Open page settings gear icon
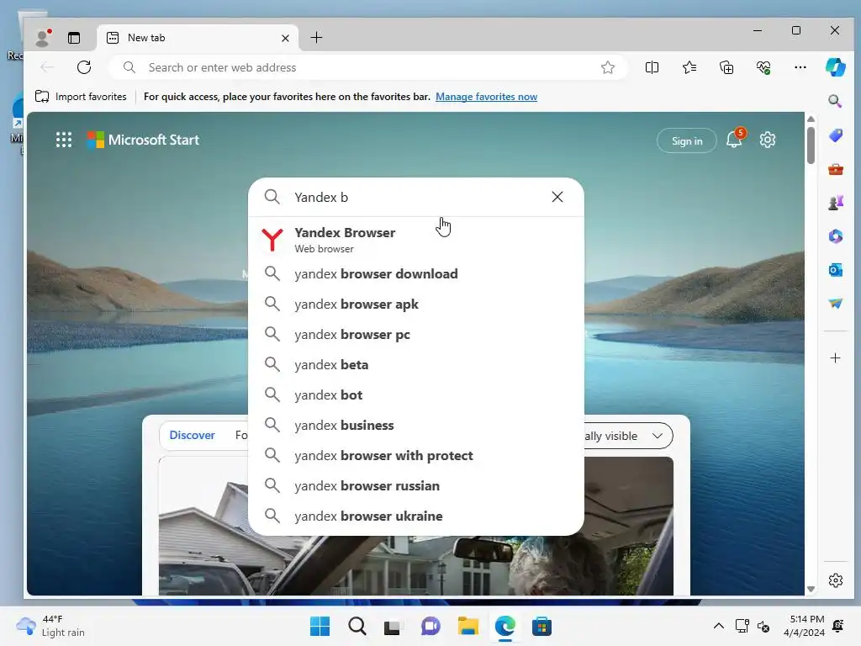The height and width of the screenshot is (646, 861). tap(767, 140)
